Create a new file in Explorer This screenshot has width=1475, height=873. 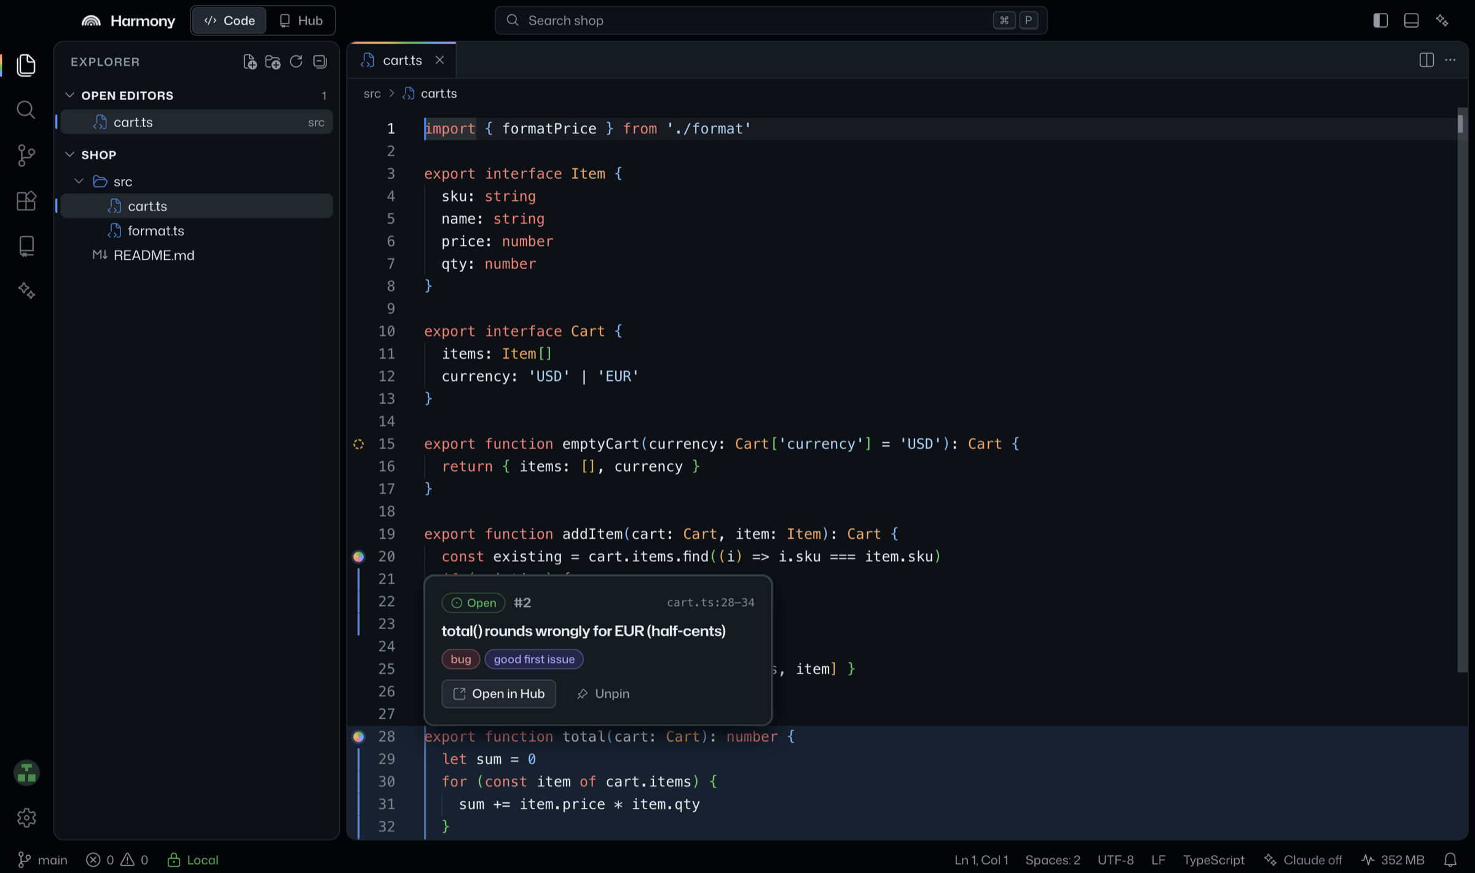250,61
